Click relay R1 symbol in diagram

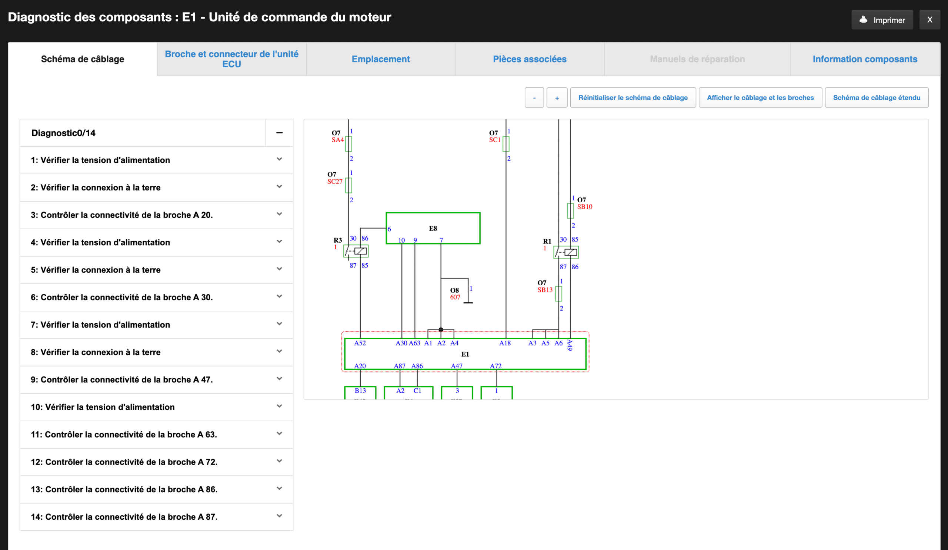(566, 252)
